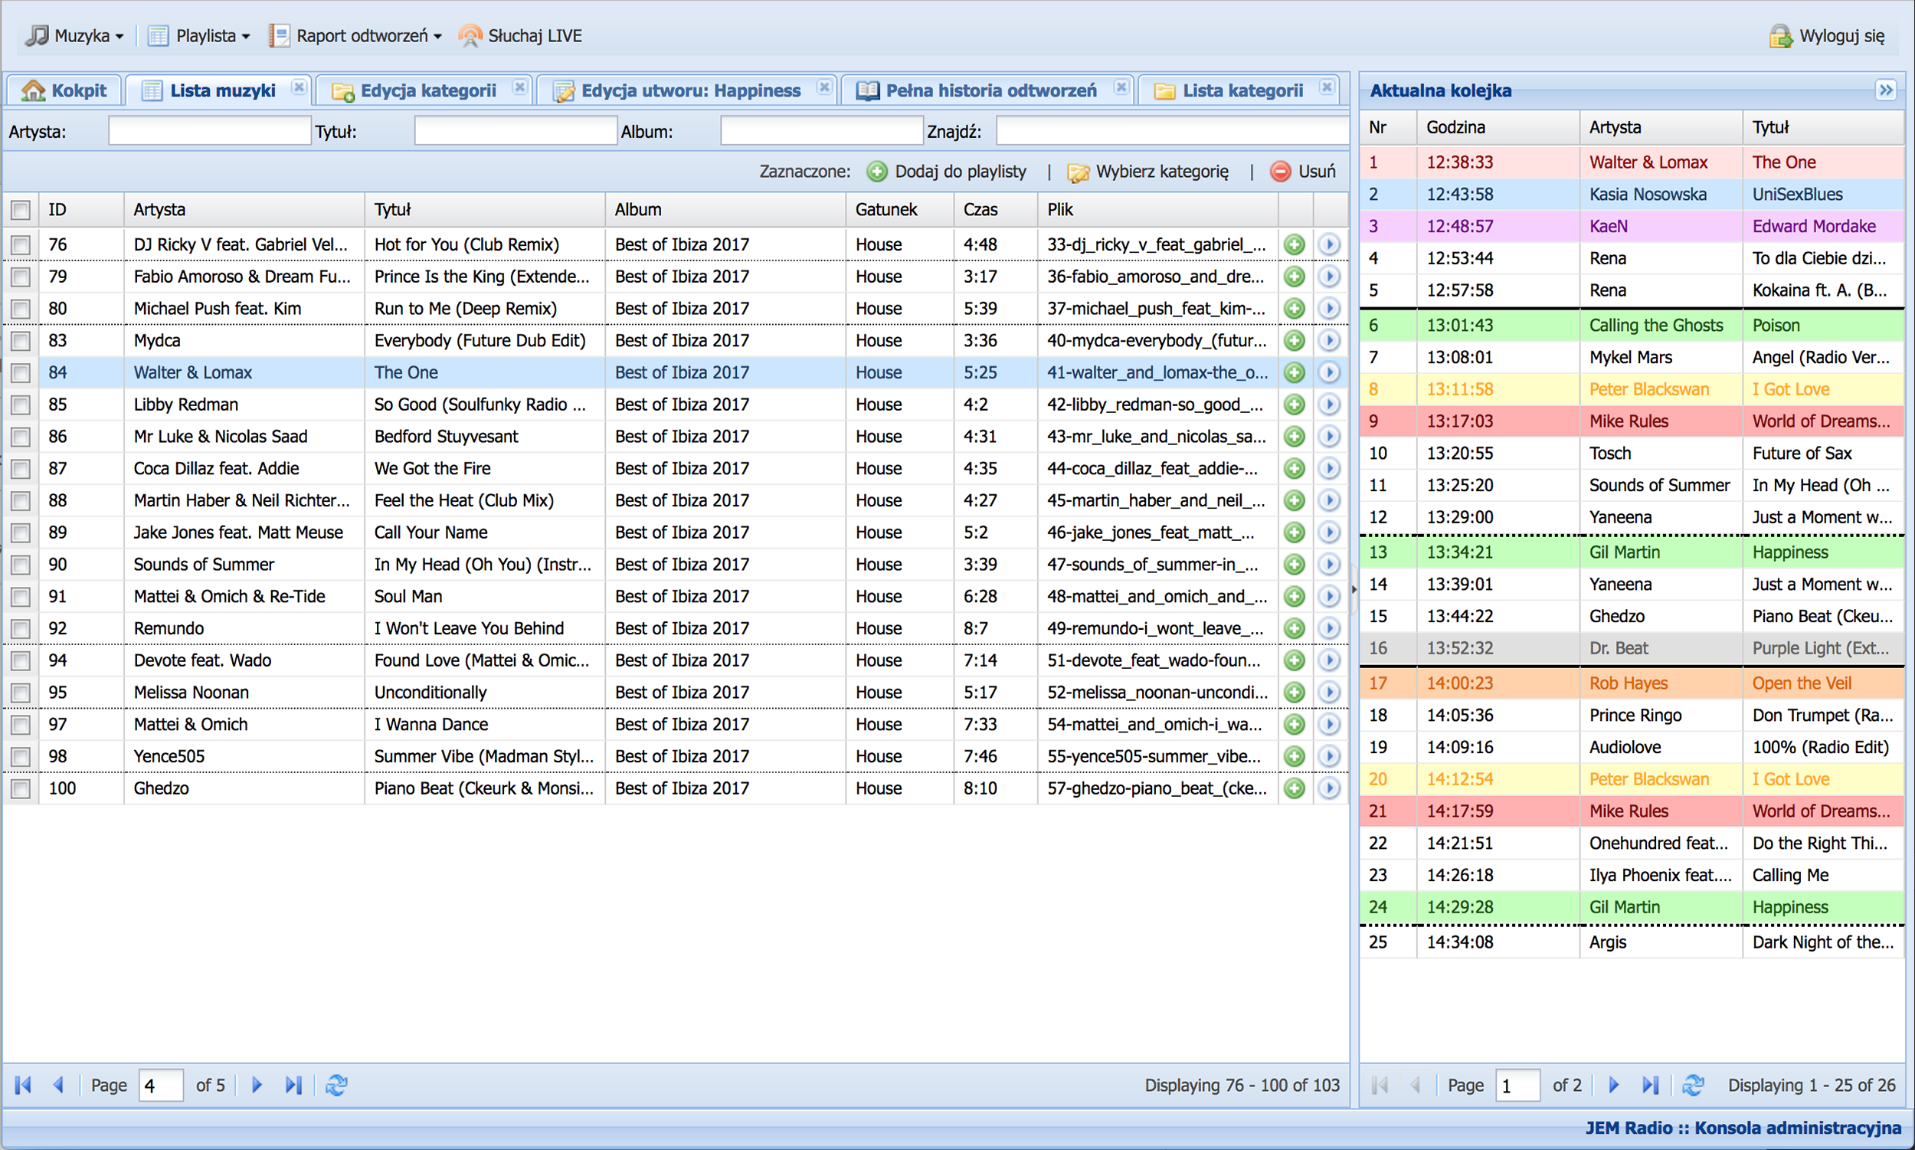Viewport: 1915px width, 1150px height.
Task: Click the Artysta filter input field
Action: point(209,131)
